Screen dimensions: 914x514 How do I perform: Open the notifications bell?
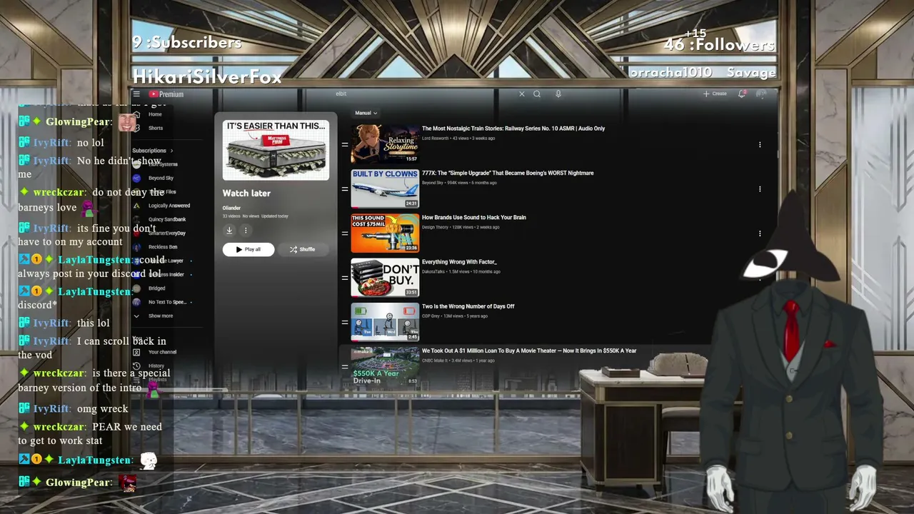pyautogui.click(x=742, y=94)
